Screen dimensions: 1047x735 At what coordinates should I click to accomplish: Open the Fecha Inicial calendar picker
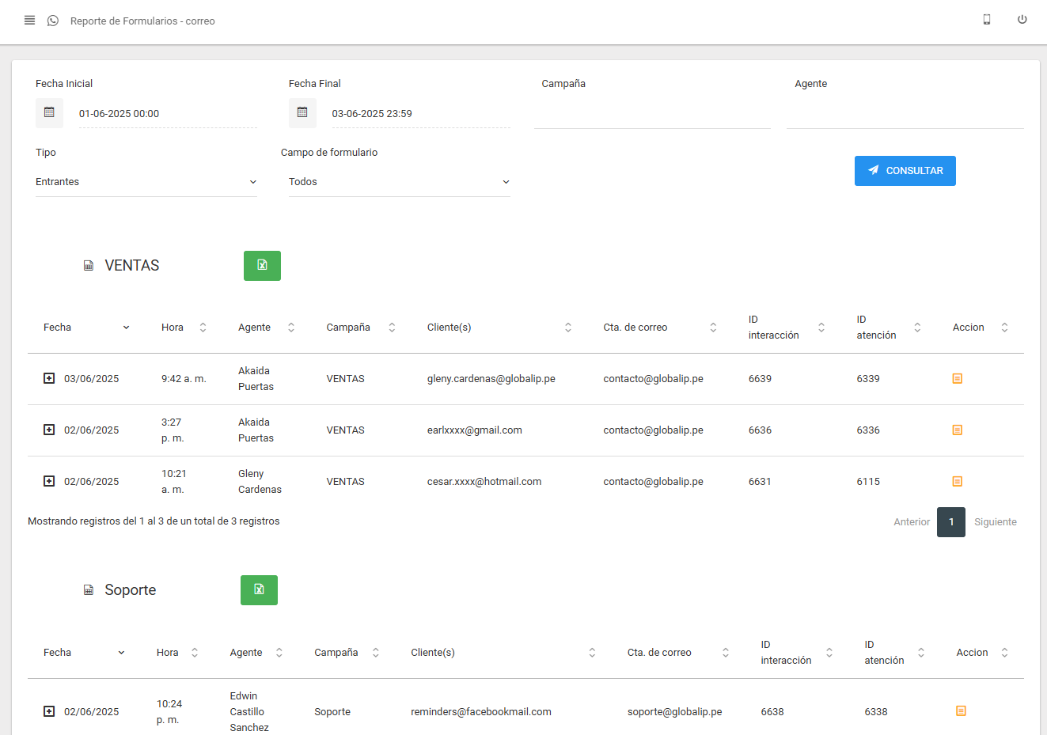[x=49, y=113]
